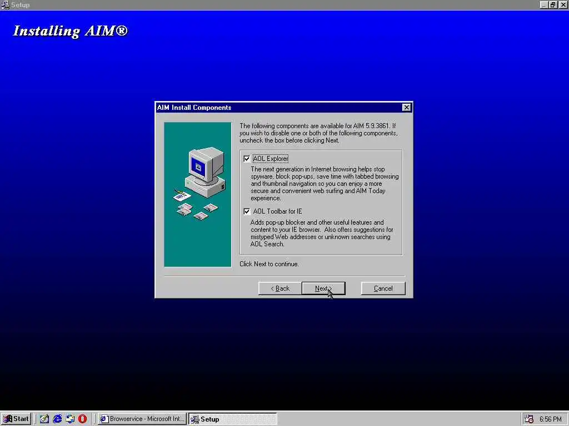Viewport: 569px width, 426px height.
Task: Click the 'Installing AIM®' heading
Action: click(71, 31)
